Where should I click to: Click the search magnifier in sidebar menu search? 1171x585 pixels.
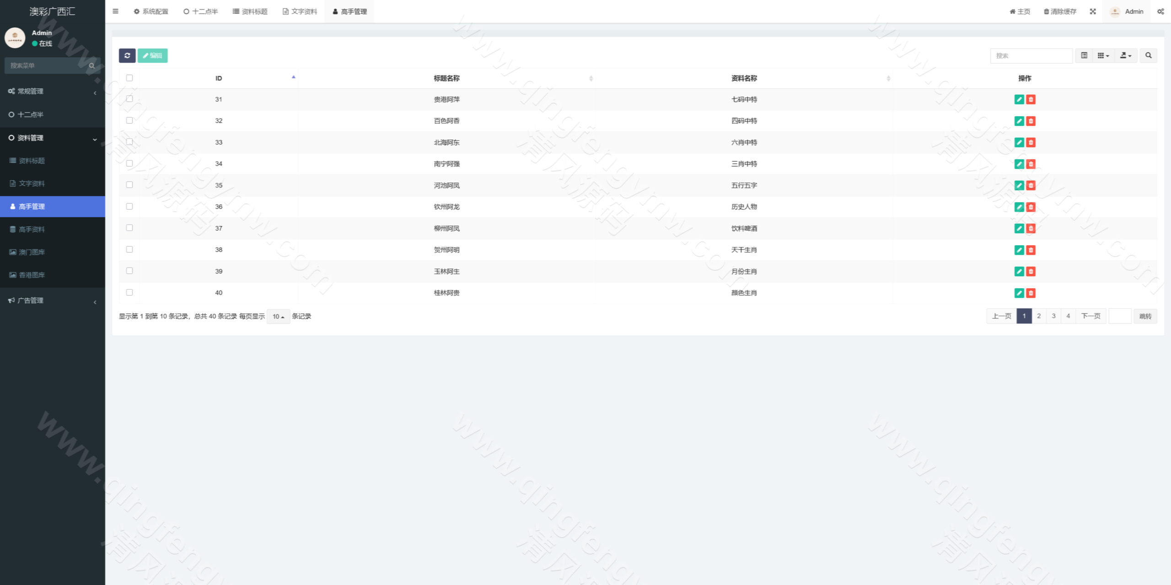point(92,65)
